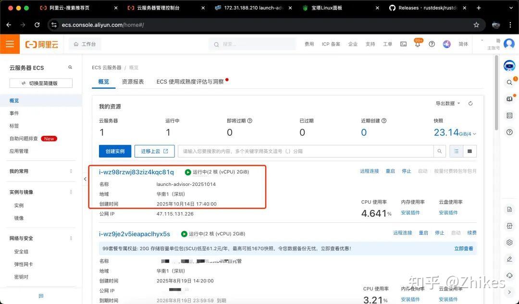Open the 网络与安全 section options menu
The height and width of the screenshot is (304, 519).
point(71,238)
